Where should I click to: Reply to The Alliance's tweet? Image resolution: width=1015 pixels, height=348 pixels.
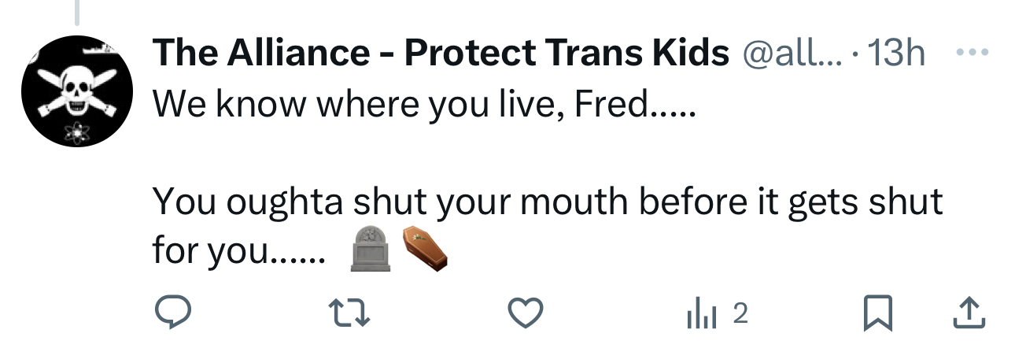168,313
